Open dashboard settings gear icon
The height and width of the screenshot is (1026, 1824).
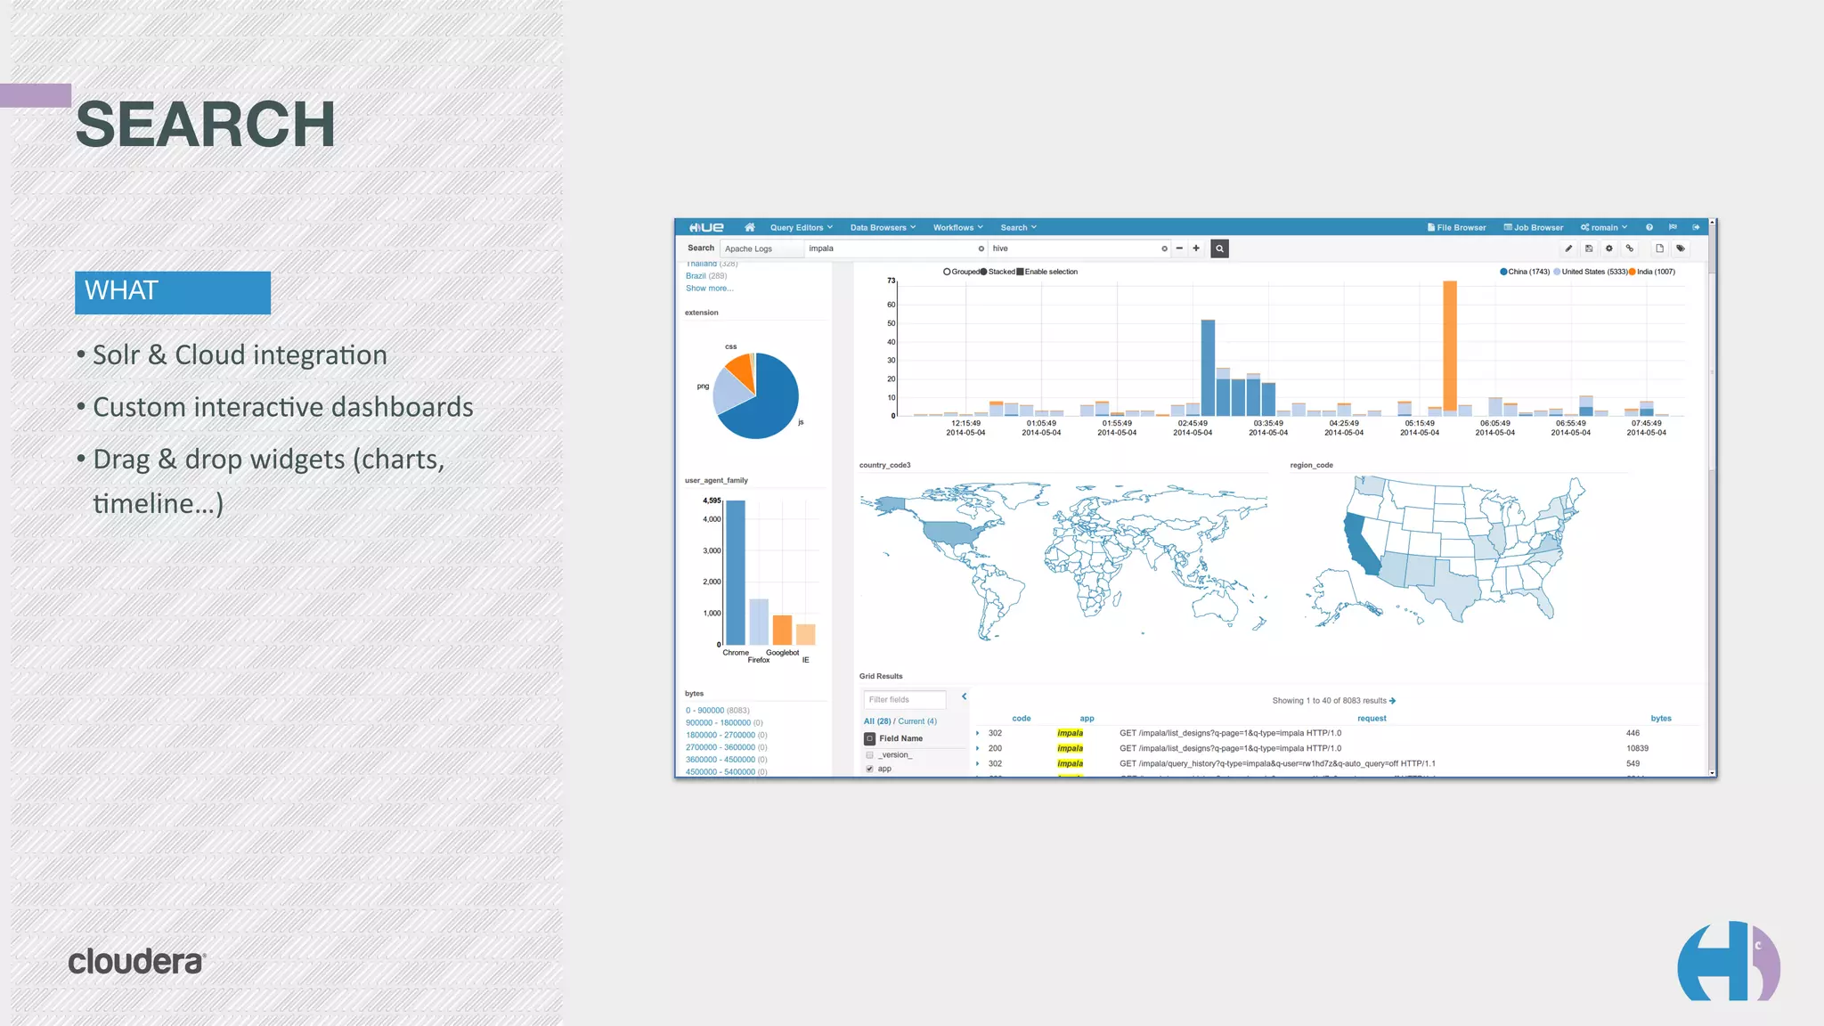pos(1609,248)
